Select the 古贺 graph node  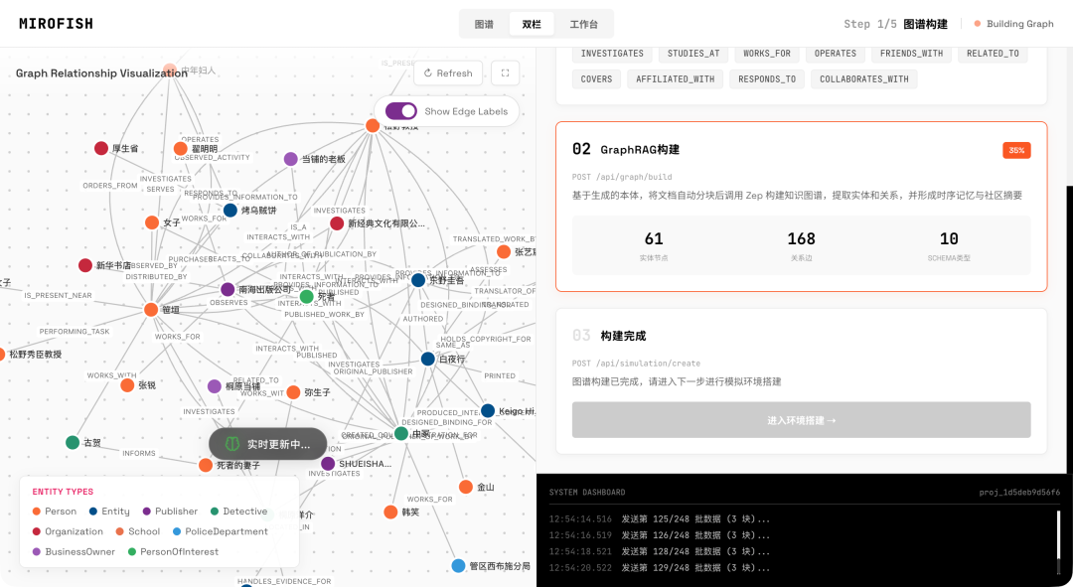click(73, 443)
